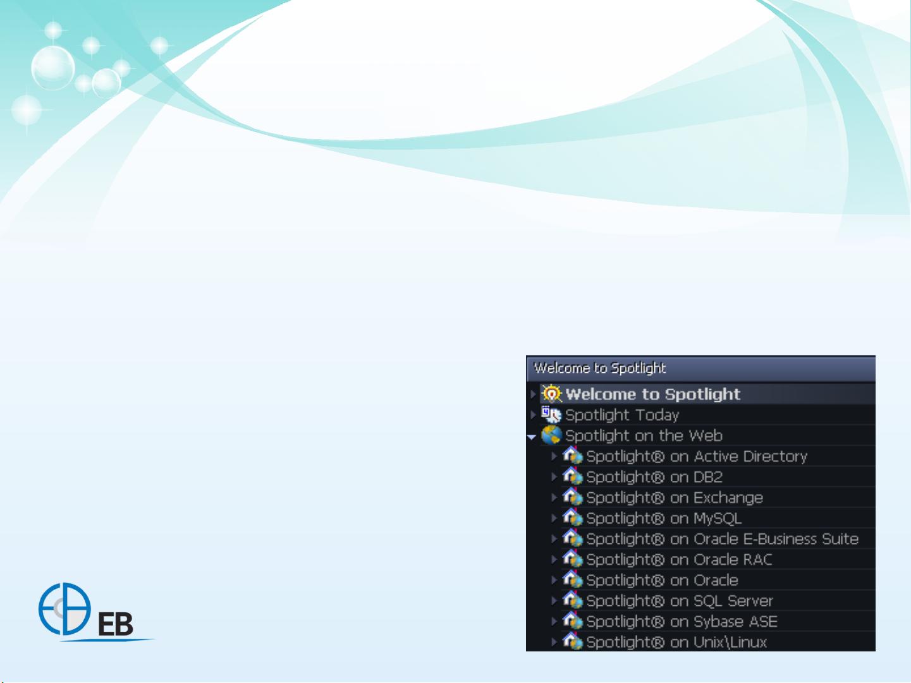
Task: Select "Spotlight Today" in the tree
Action: [x=622, y=415]
